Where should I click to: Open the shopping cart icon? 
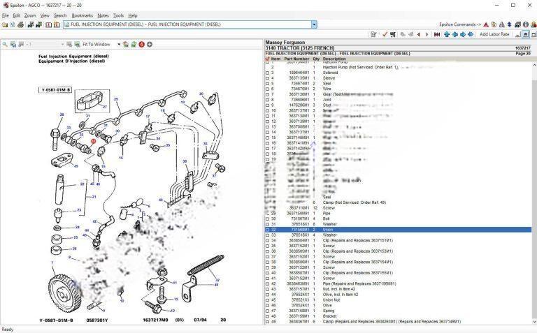point(393,34)
